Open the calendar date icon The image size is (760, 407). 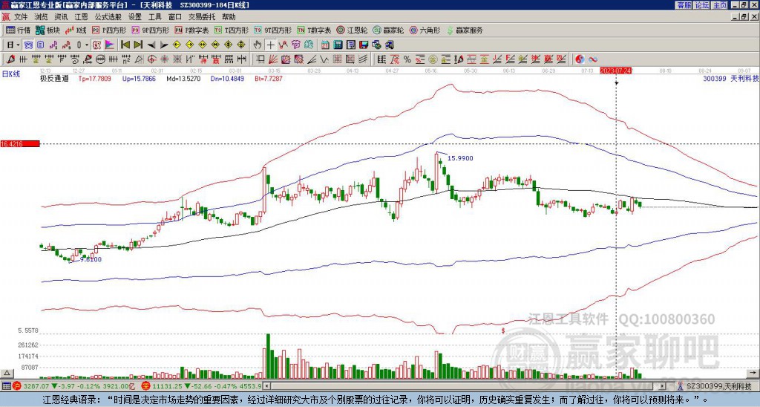coord(325,45)
